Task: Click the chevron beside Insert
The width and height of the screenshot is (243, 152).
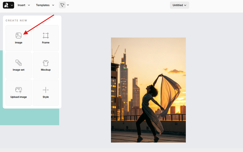Action: [x=29, y=5]
